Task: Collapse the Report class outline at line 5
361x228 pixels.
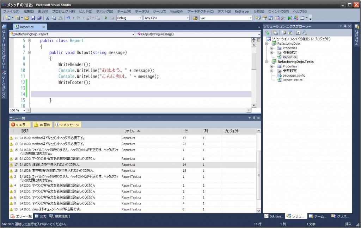Action: [x=29, y=41]
